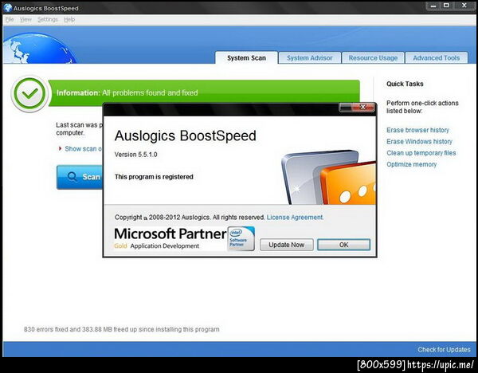Image resolution: width=478 pixels, height=373 pixels.
Task: Confirm the About dialog with OK
Action: 343,245
